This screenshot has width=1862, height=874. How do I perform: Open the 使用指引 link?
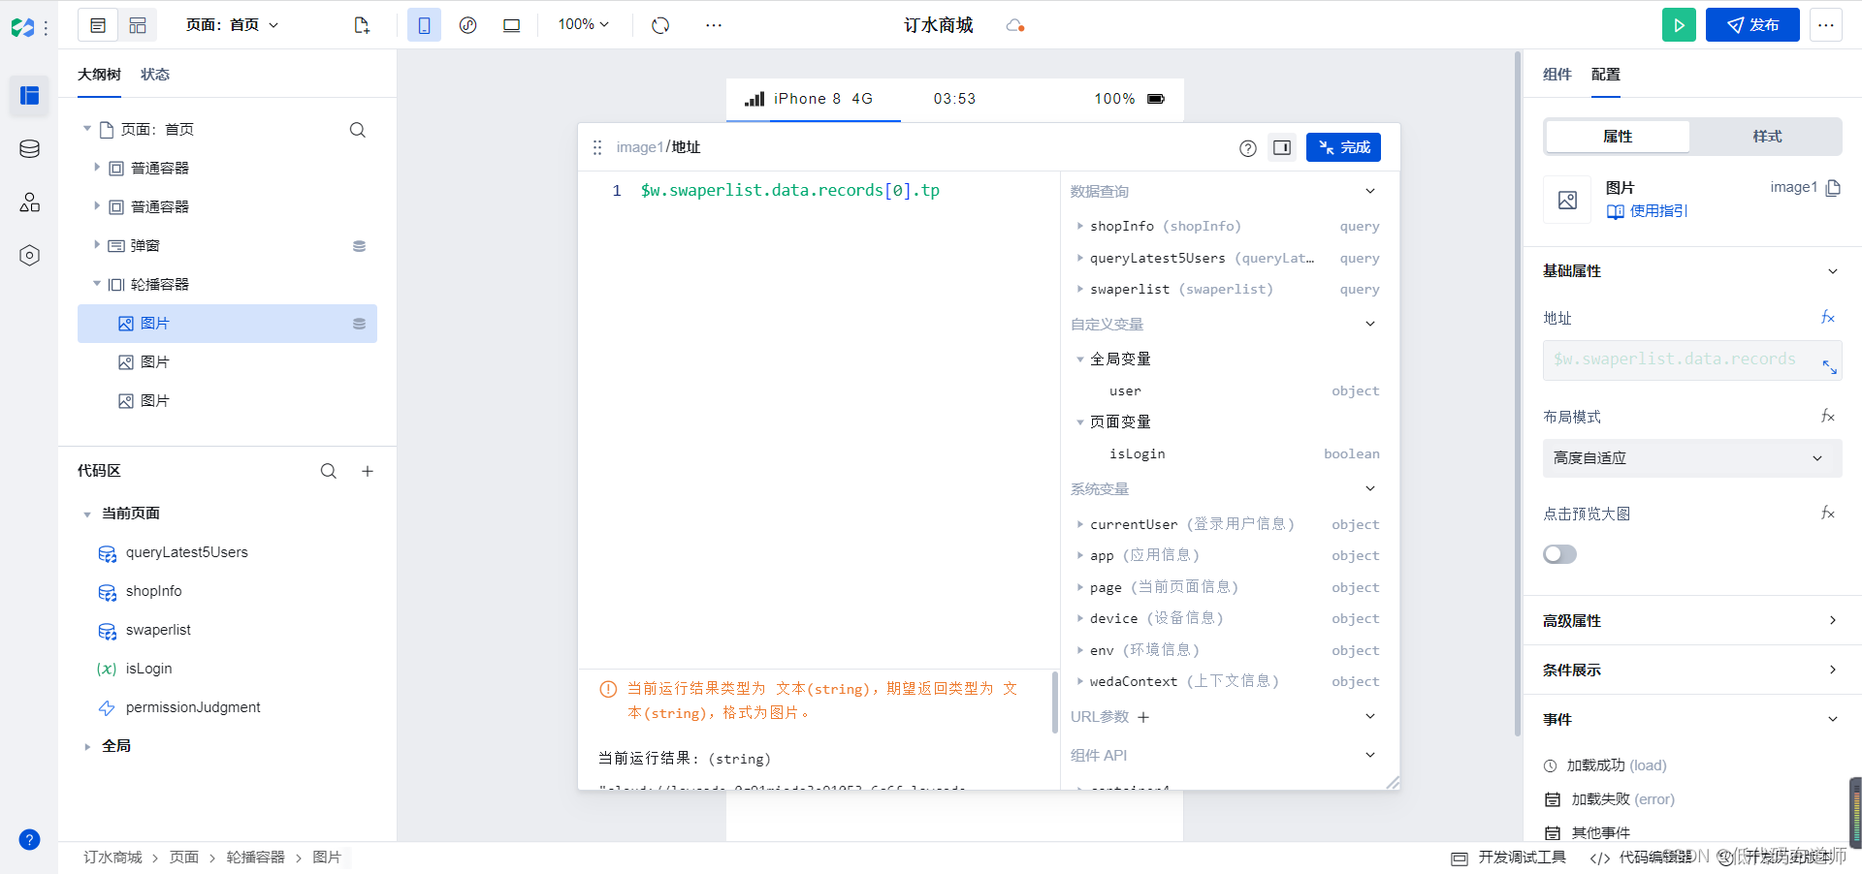tap(1648, 211)
